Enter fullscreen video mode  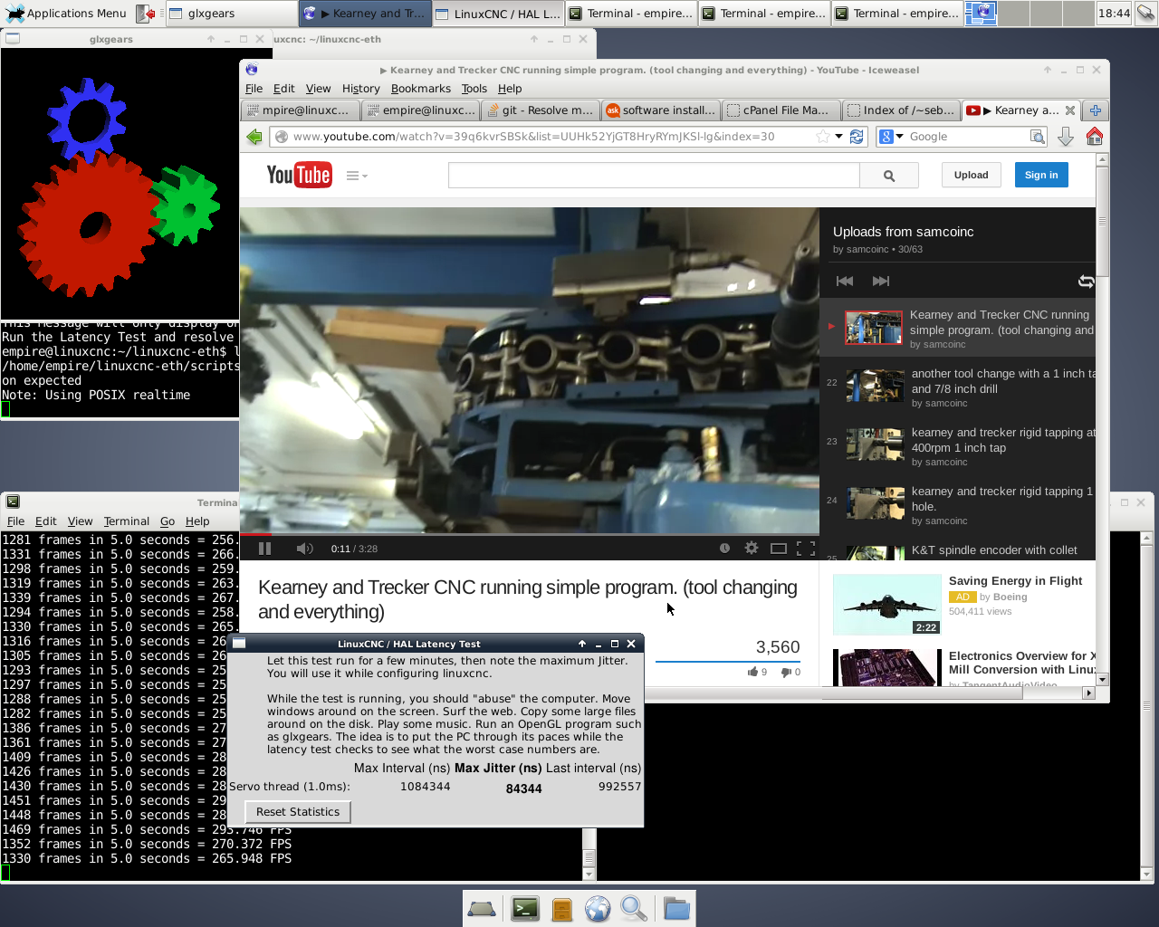coord(805,549)
